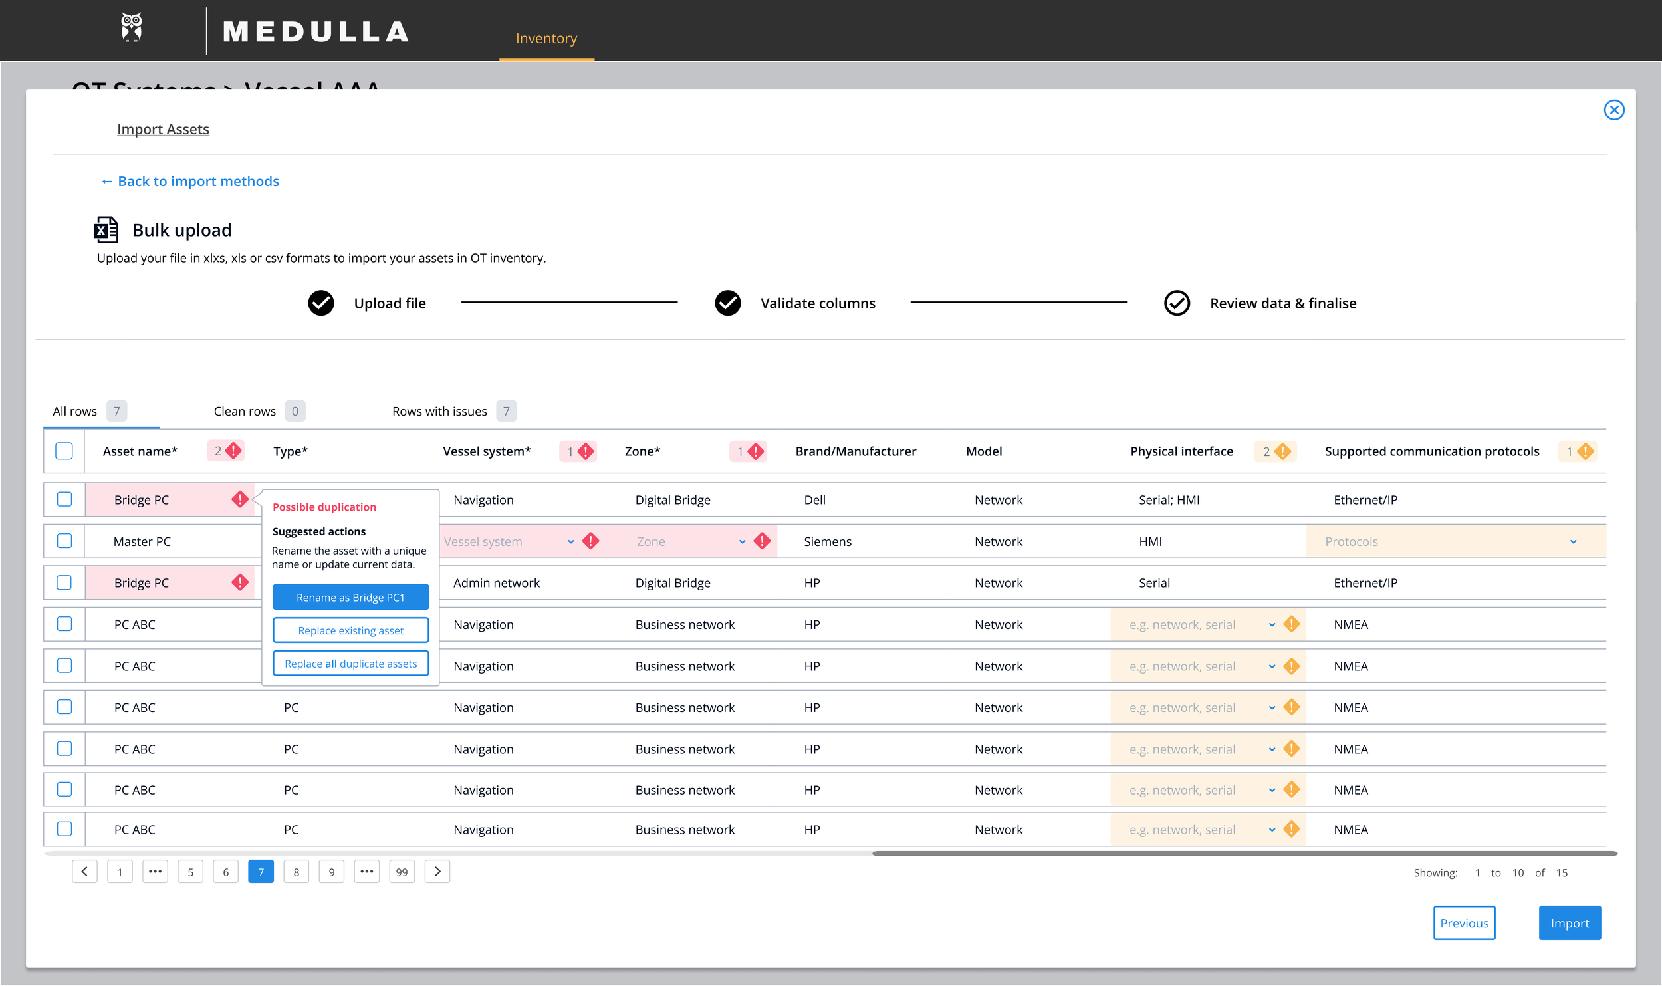Click orange warning icon in Physical interface header
1662x986 pixels.
(1282, 451)
